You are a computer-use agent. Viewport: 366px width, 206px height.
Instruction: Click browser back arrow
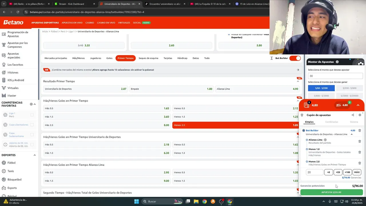pyautogui.click(x=4, y=12)
